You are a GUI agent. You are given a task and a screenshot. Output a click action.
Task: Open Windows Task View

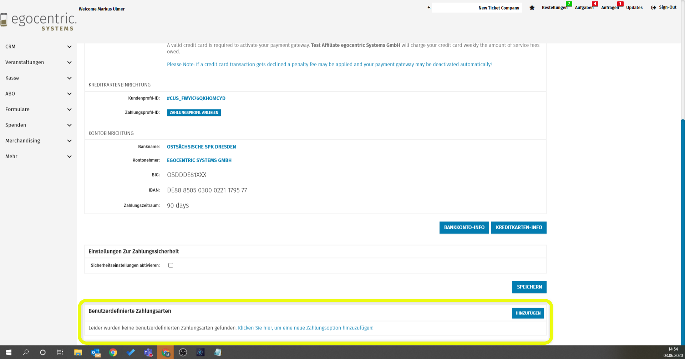[x=60, y=353]
